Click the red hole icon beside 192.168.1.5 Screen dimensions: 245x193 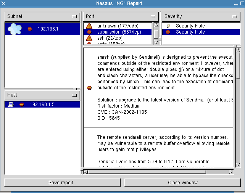(x=22, y=105)
